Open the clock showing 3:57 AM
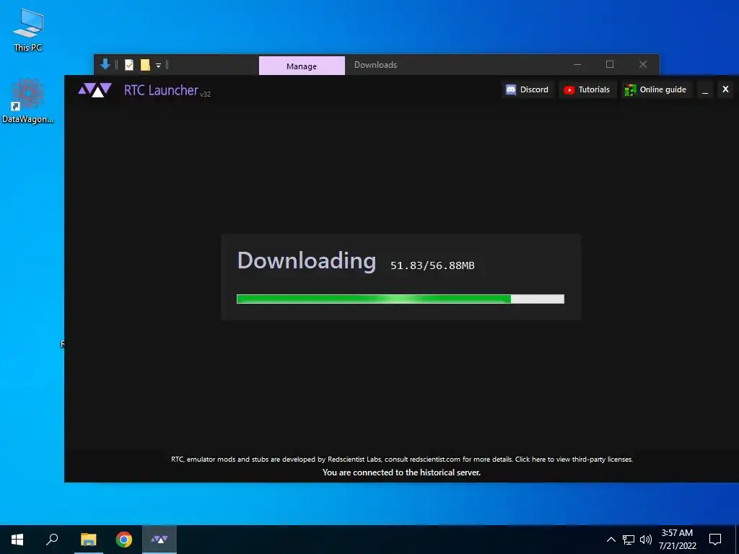 tap(677, 540)
